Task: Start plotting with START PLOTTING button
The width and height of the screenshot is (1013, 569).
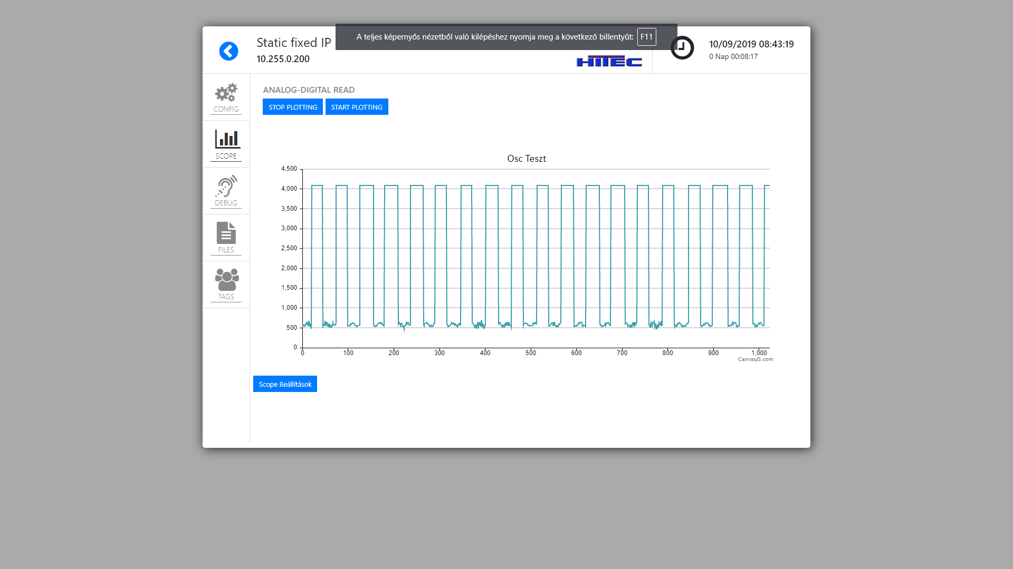Action: [x=357, y=107]
